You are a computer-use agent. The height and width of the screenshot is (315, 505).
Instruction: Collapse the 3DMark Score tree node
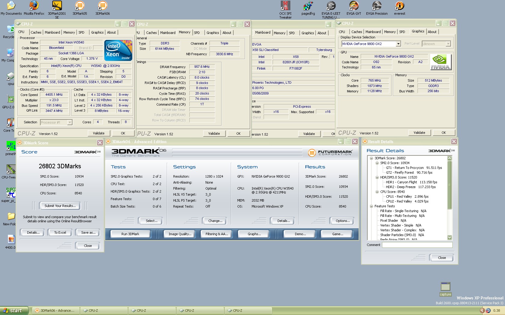371,158
